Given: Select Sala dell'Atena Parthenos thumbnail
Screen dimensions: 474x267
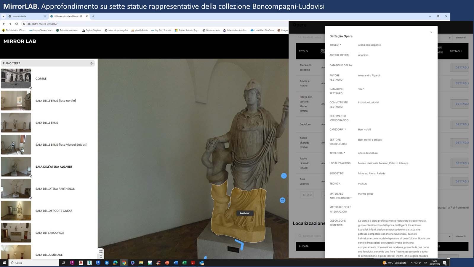Looking at the screenshot, I should 16,189.
